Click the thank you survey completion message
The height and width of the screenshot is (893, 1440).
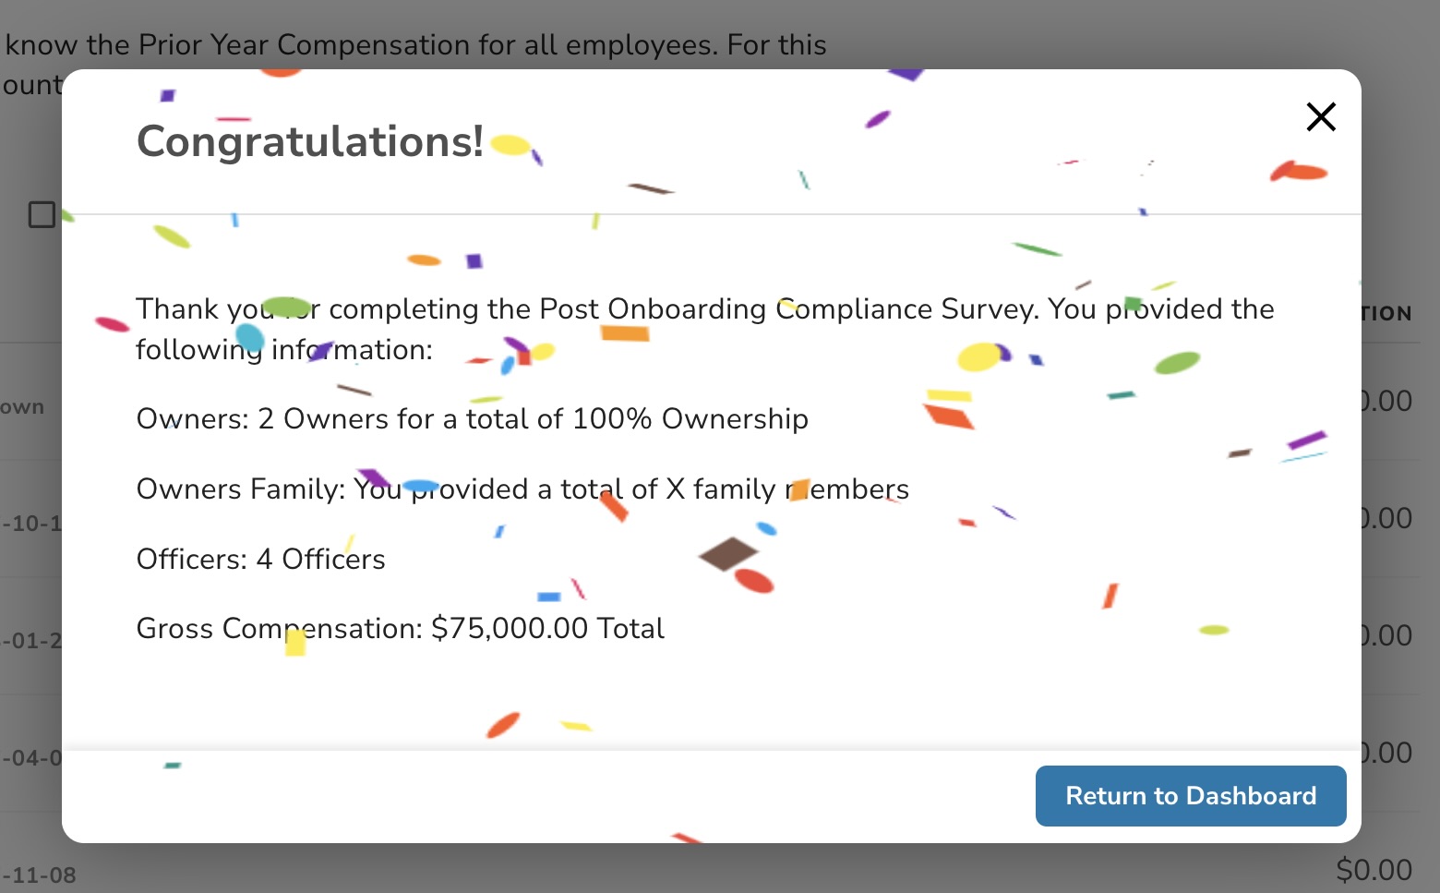point(704,329)
